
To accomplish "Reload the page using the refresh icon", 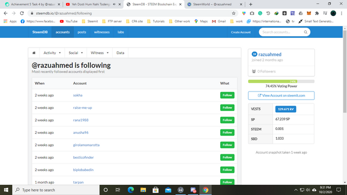I will coord(22,13).
